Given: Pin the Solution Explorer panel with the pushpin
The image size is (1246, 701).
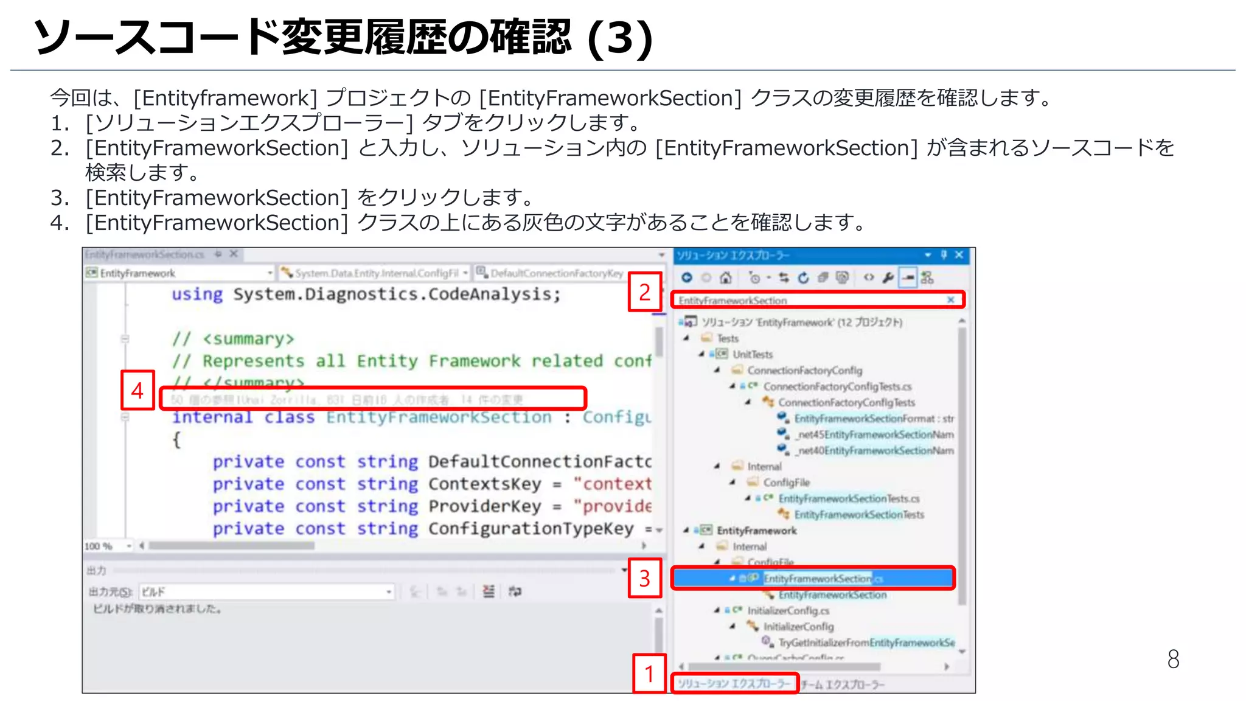Looking at the screenshot, I should [x=944, y=255].
